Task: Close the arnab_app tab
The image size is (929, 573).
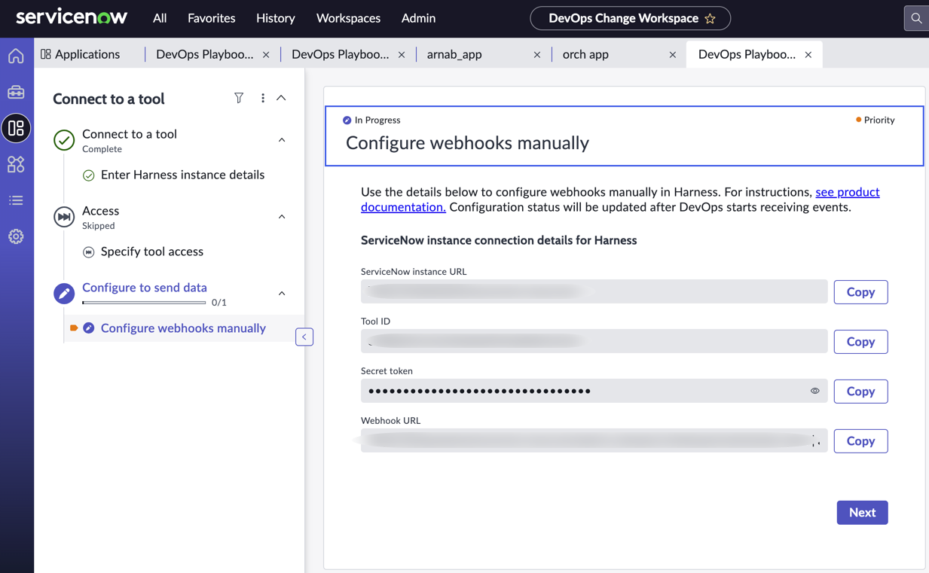Action: tap(537, 54)
